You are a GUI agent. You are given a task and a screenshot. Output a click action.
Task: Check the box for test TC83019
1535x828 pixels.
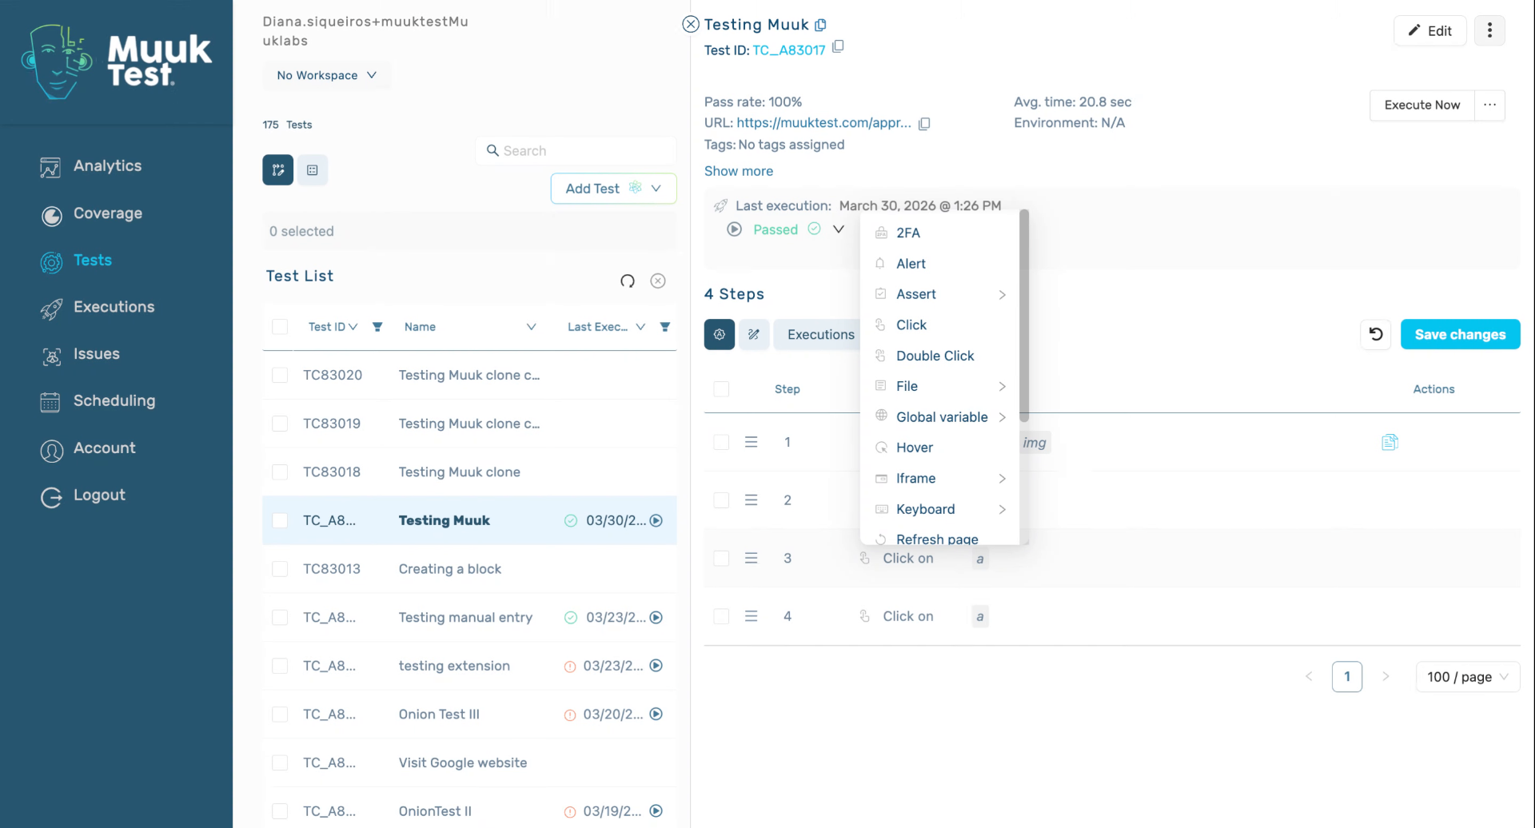click(x=280, y=424)
